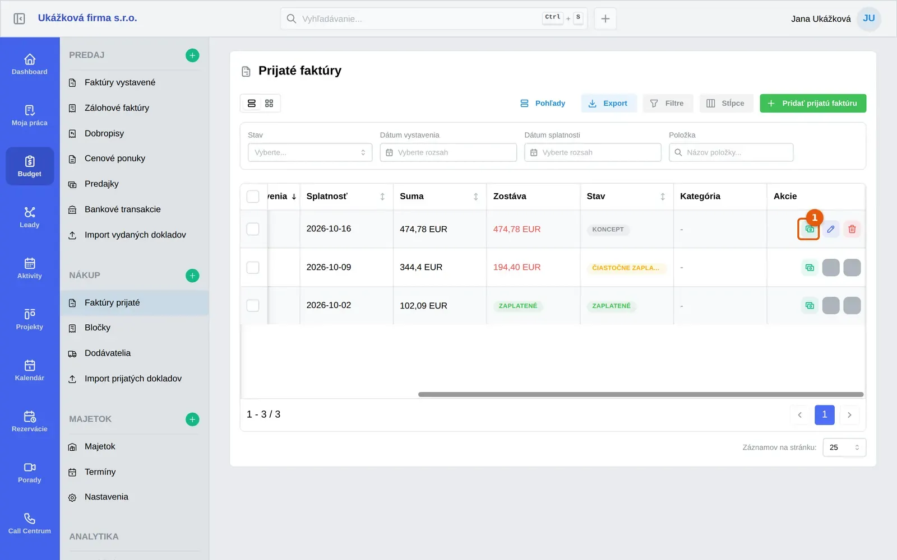This screenshot has height=560, width=897.
Task: Open Projekty module icon
Action: [30, 319]
